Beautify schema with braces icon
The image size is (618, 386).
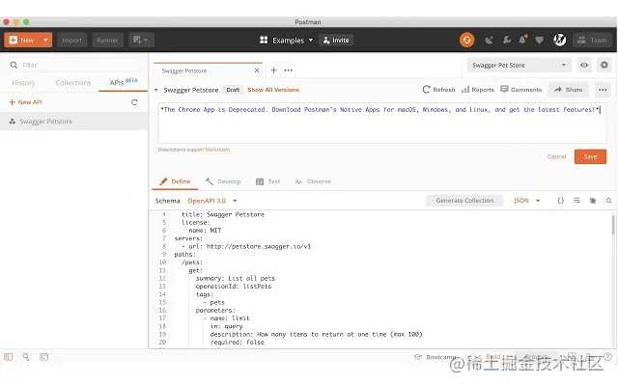pyautogui.click(x=560, y=201)
